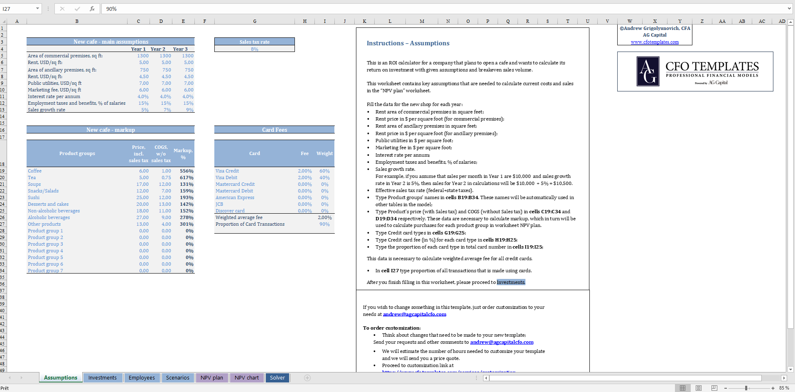Select row 19 header
Viewport: 795px width, 392px height.
pos(3,171)
